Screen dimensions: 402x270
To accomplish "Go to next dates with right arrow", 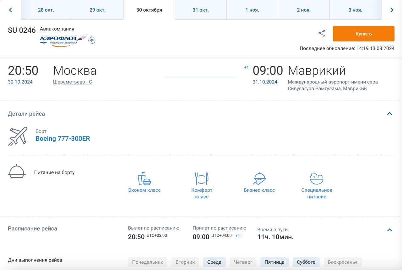I will (x=392, y=10).
